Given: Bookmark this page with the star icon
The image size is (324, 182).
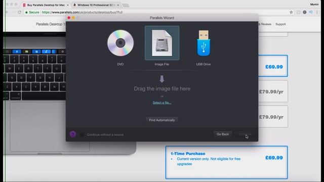Looking at the screenshot, I should point(291,12).
